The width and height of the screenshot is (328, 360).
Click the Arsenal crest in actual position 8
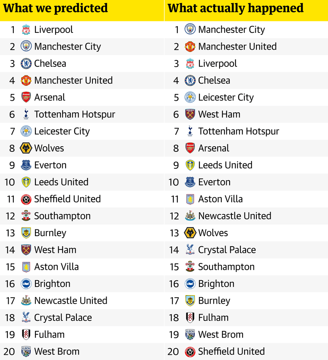coord(190,148)
